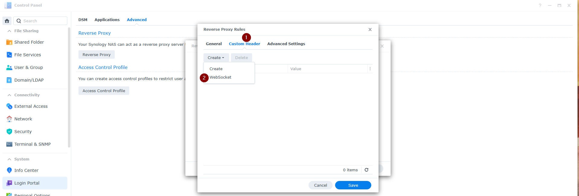The width and height of the screenshot is (579, 196).
Task: Open the Create dropdown button
Action: (x=216, y=58)
